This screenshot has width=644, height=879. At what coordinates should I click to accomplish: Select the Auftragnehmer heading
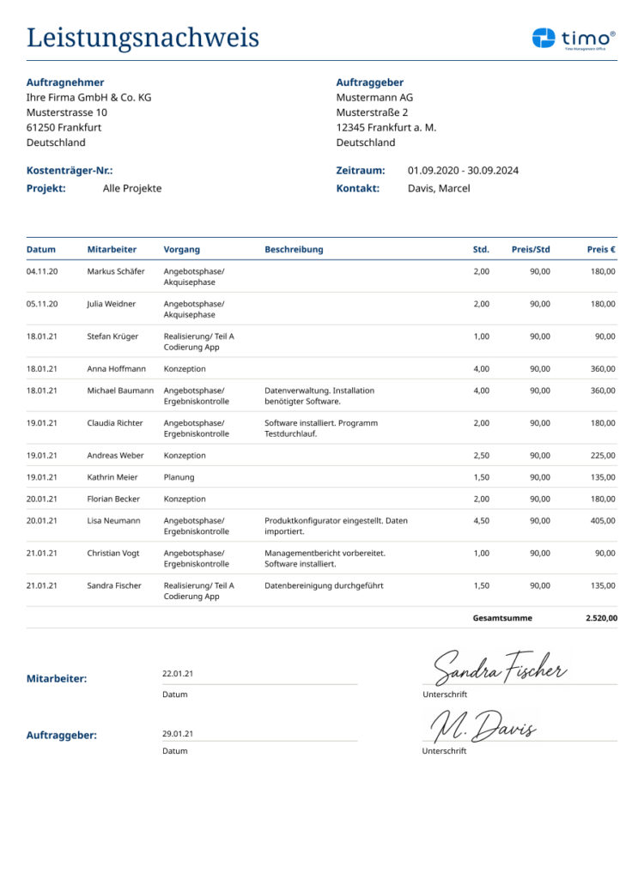pyautogui.click(x=65, y=82)
